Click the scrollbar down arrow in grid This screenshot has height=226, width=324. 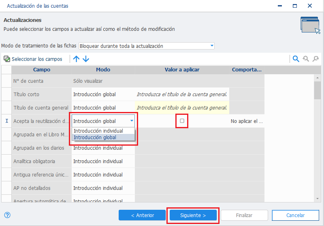coord(318,199)
